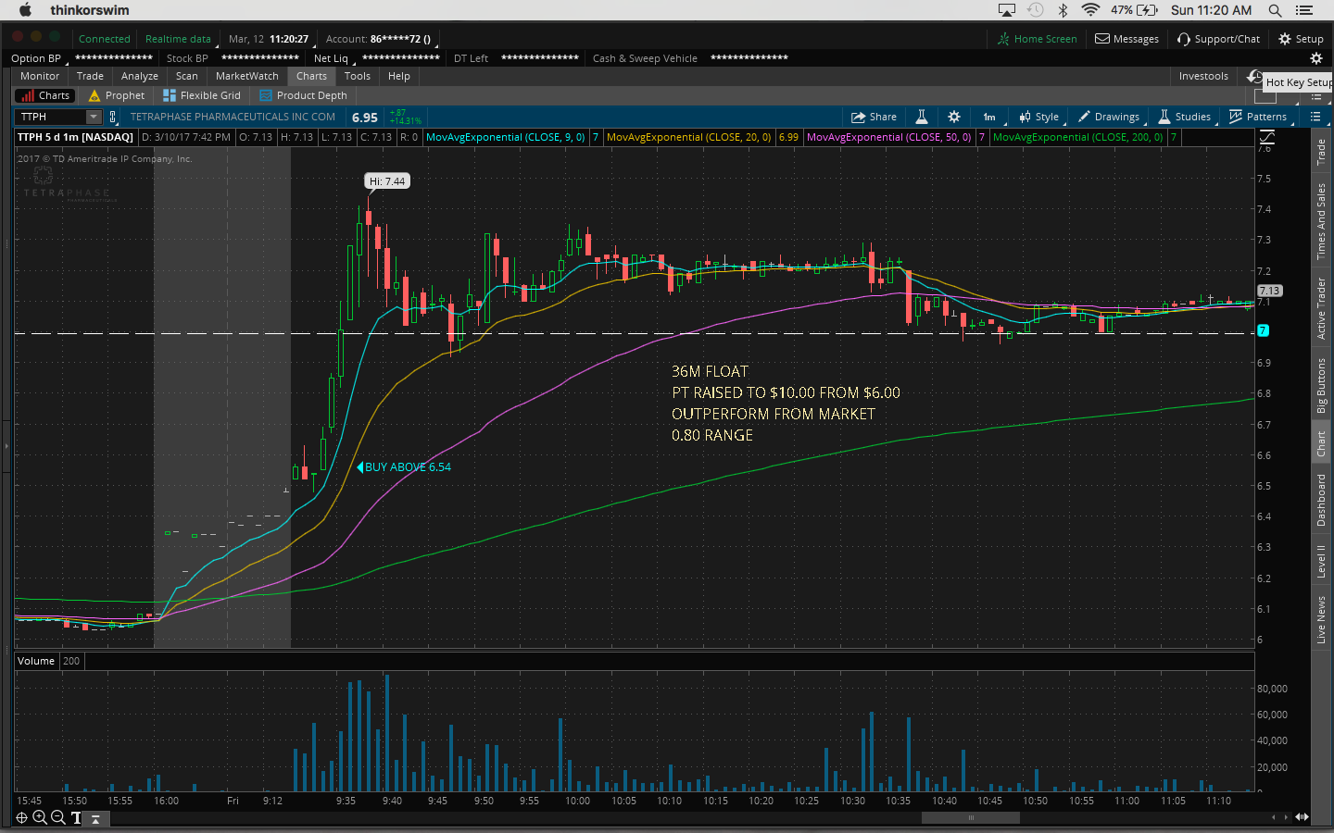Open the Charts sub-tab with bar icon
Screen dimensions: 1334x833
point(44,95)
